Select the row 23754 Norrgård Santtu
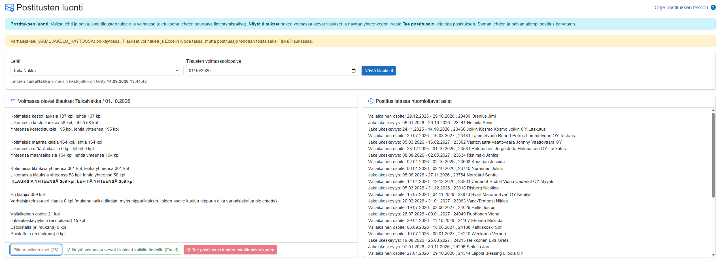The height and width of the screenshot is (270, 722). coord(433,175)
